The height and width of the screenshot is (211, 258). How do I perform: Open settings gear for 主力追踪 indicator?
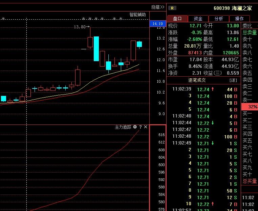tap(135, 127)
